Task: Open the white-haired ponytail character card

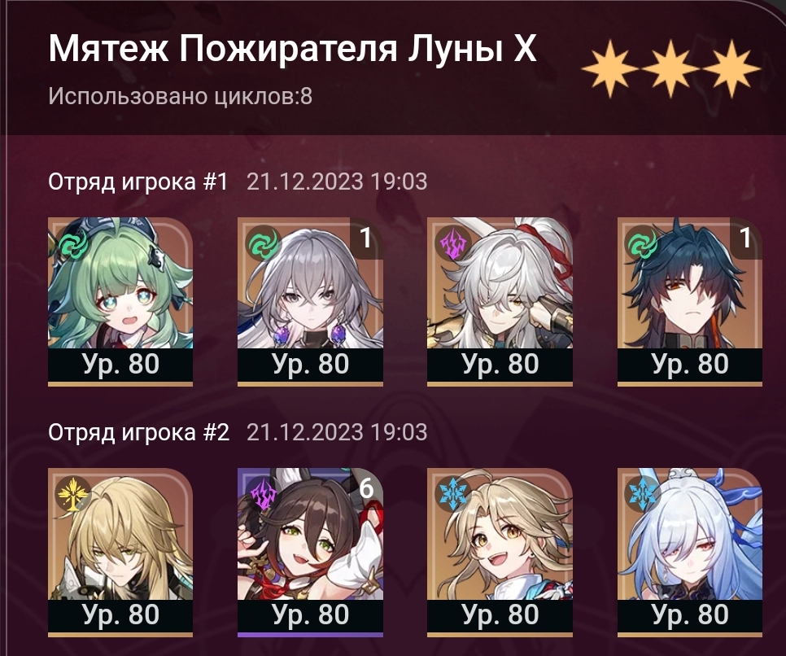Action: pos(500,301)
